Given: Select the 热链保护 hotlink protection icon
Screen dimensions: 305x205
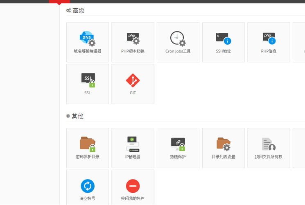Looking at the screenshot, I should tap(178, 144).
